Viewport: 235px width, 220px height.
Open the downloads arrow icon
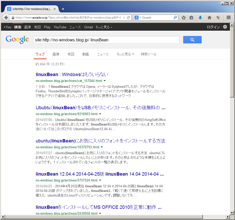pyautogui.click(x=200, y=18)
